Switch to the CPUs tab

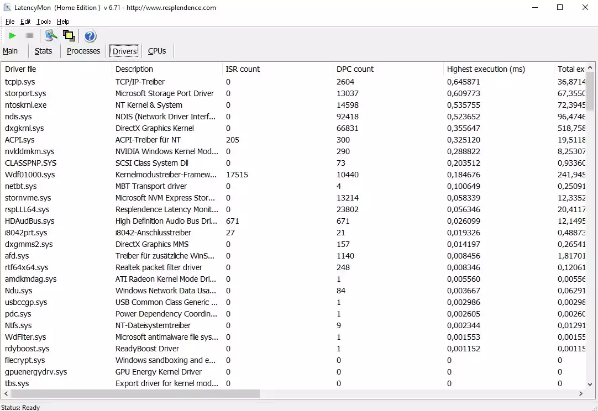click(x=157, y=51)
